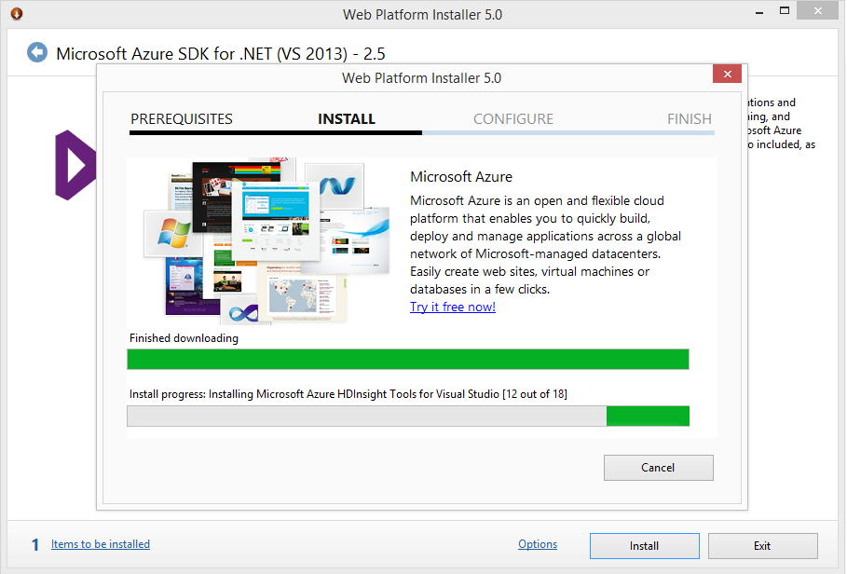847x574 pixels.
Task: Maximize the Web Platform Installer window
Action: (x=785, y=11)
